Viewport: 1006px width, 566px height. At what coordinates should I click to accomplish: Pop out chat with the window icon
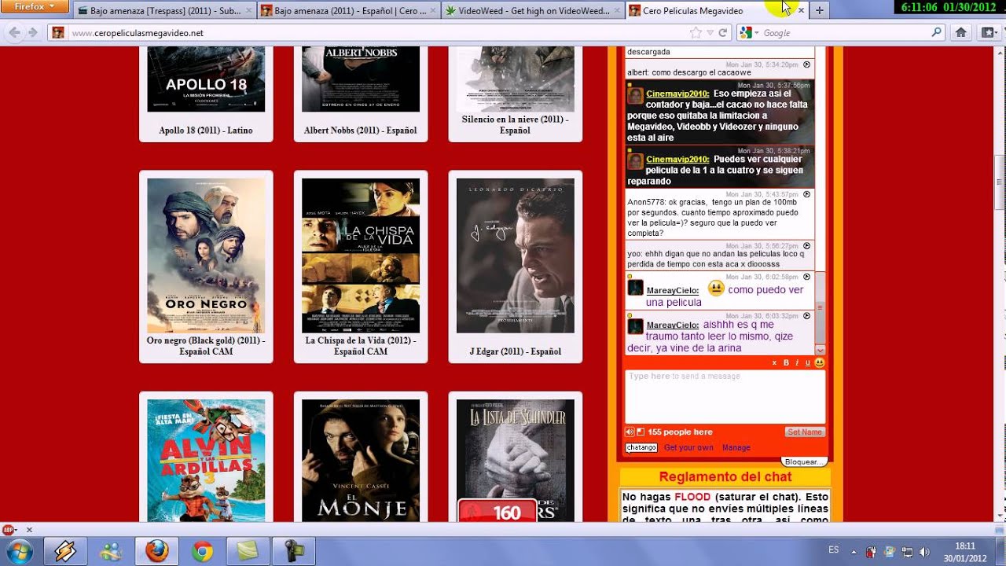pyautogui.click(x=641, y=432)
